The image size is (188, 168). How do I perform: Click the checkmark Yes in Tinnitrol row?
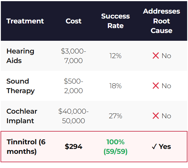[x=161, y=147]
